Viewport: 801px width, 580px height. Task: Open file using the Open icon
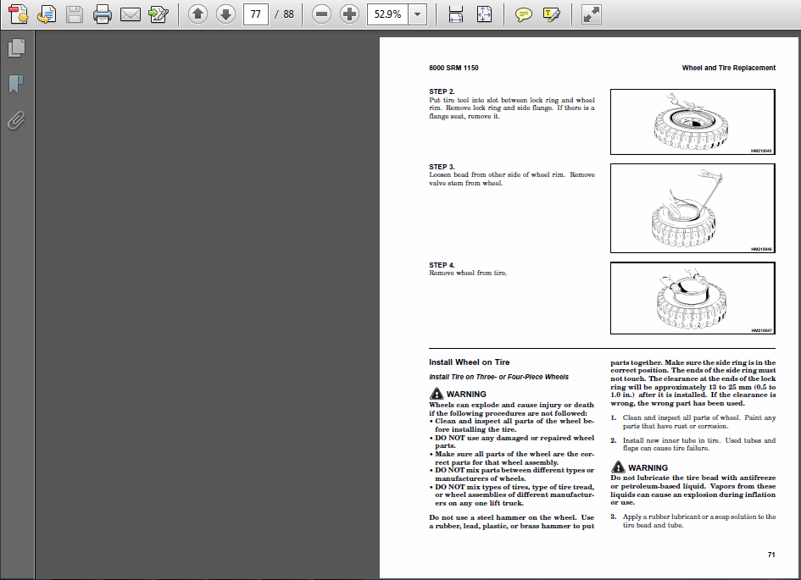tap(47, 14)
